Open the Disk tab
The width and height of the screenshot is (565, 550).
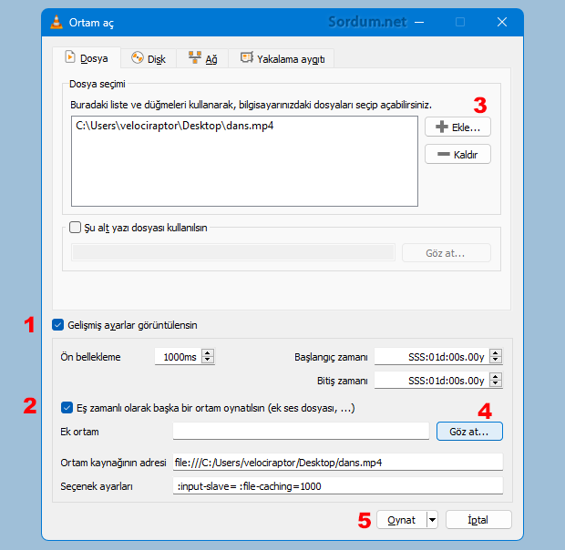point(149,58)
